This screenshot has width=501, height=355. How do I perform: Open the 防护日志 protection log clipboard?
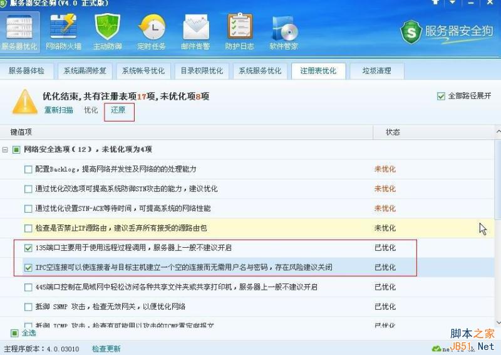(240, 32)
